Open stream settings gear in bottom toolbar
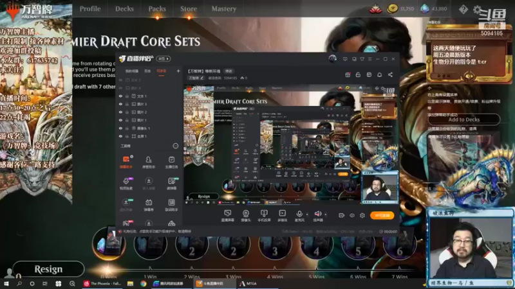The width and height of the screenshot is (515, 289). [x=362, y=215]
